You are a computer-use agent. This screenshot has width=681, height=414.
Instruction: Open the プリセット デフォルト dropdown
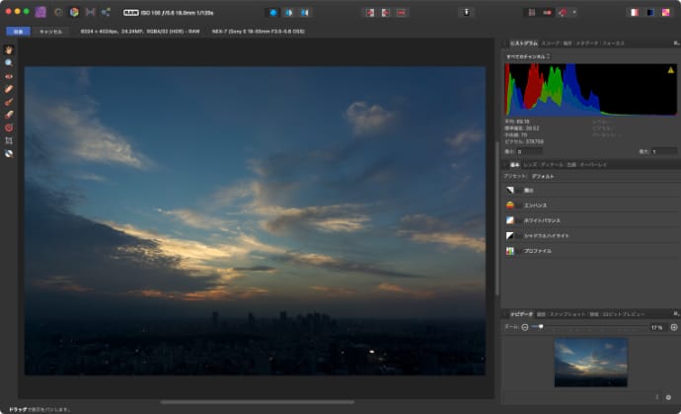point(543,175)
